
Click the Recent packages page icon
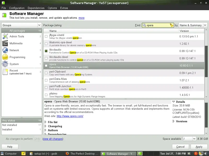(x=5, y=72)
